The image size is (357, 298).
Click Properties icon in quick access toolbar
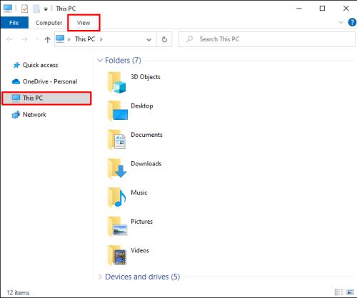coord(24,9)
